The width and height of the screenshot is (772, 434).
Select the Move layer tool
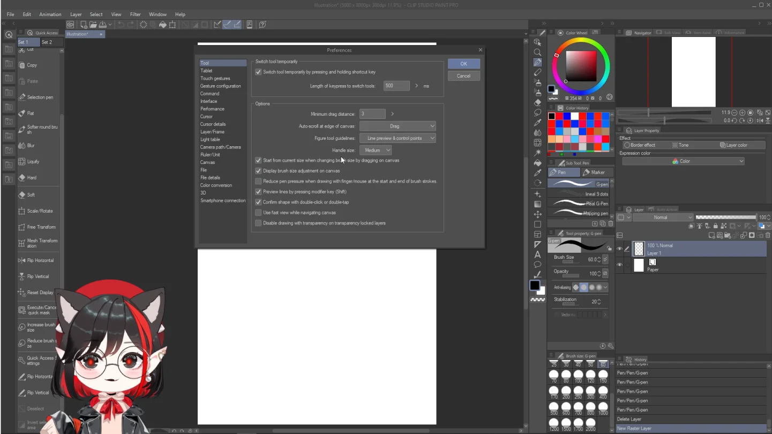537,214
